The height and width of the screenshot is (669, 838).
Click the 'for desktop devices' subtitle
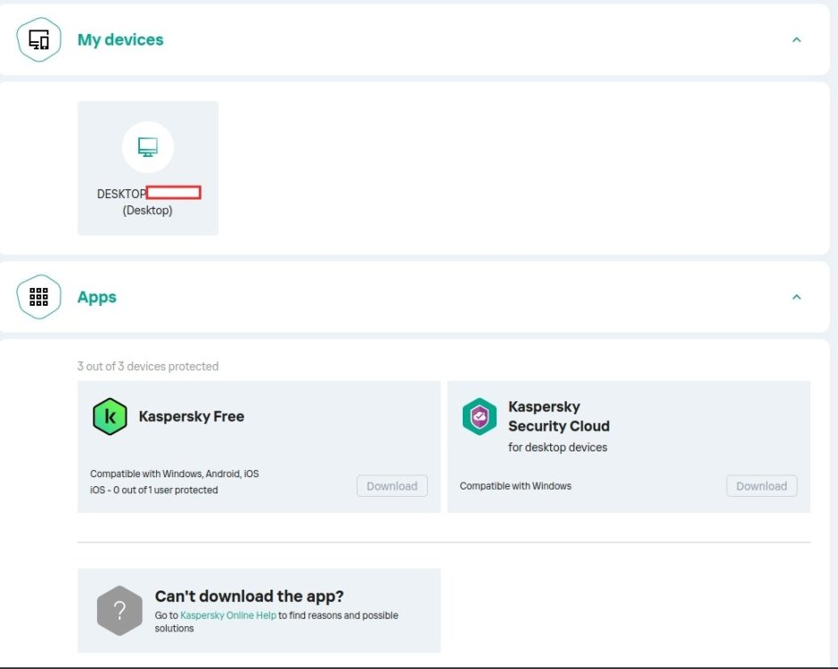tap(557, 447)
